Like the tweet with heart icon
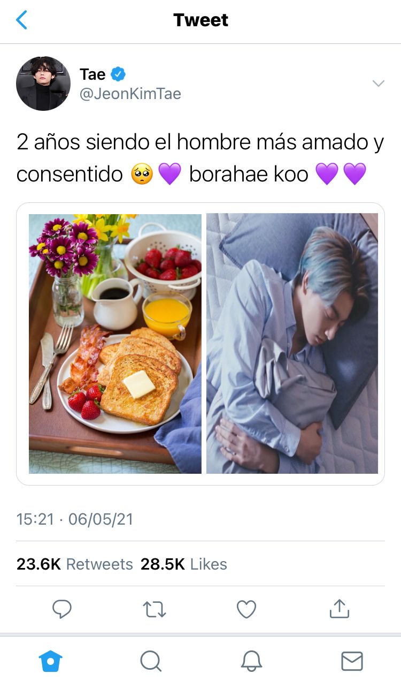Screen dimensions: 401x689 (246, 609)
